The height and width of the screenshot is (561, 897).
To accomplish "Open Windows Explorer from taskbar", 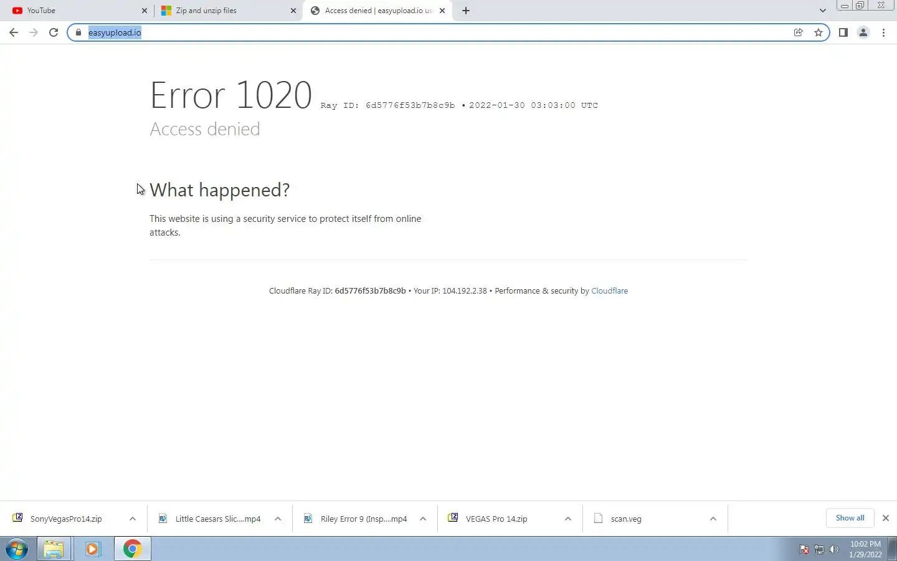I will (x=54, y=549).
